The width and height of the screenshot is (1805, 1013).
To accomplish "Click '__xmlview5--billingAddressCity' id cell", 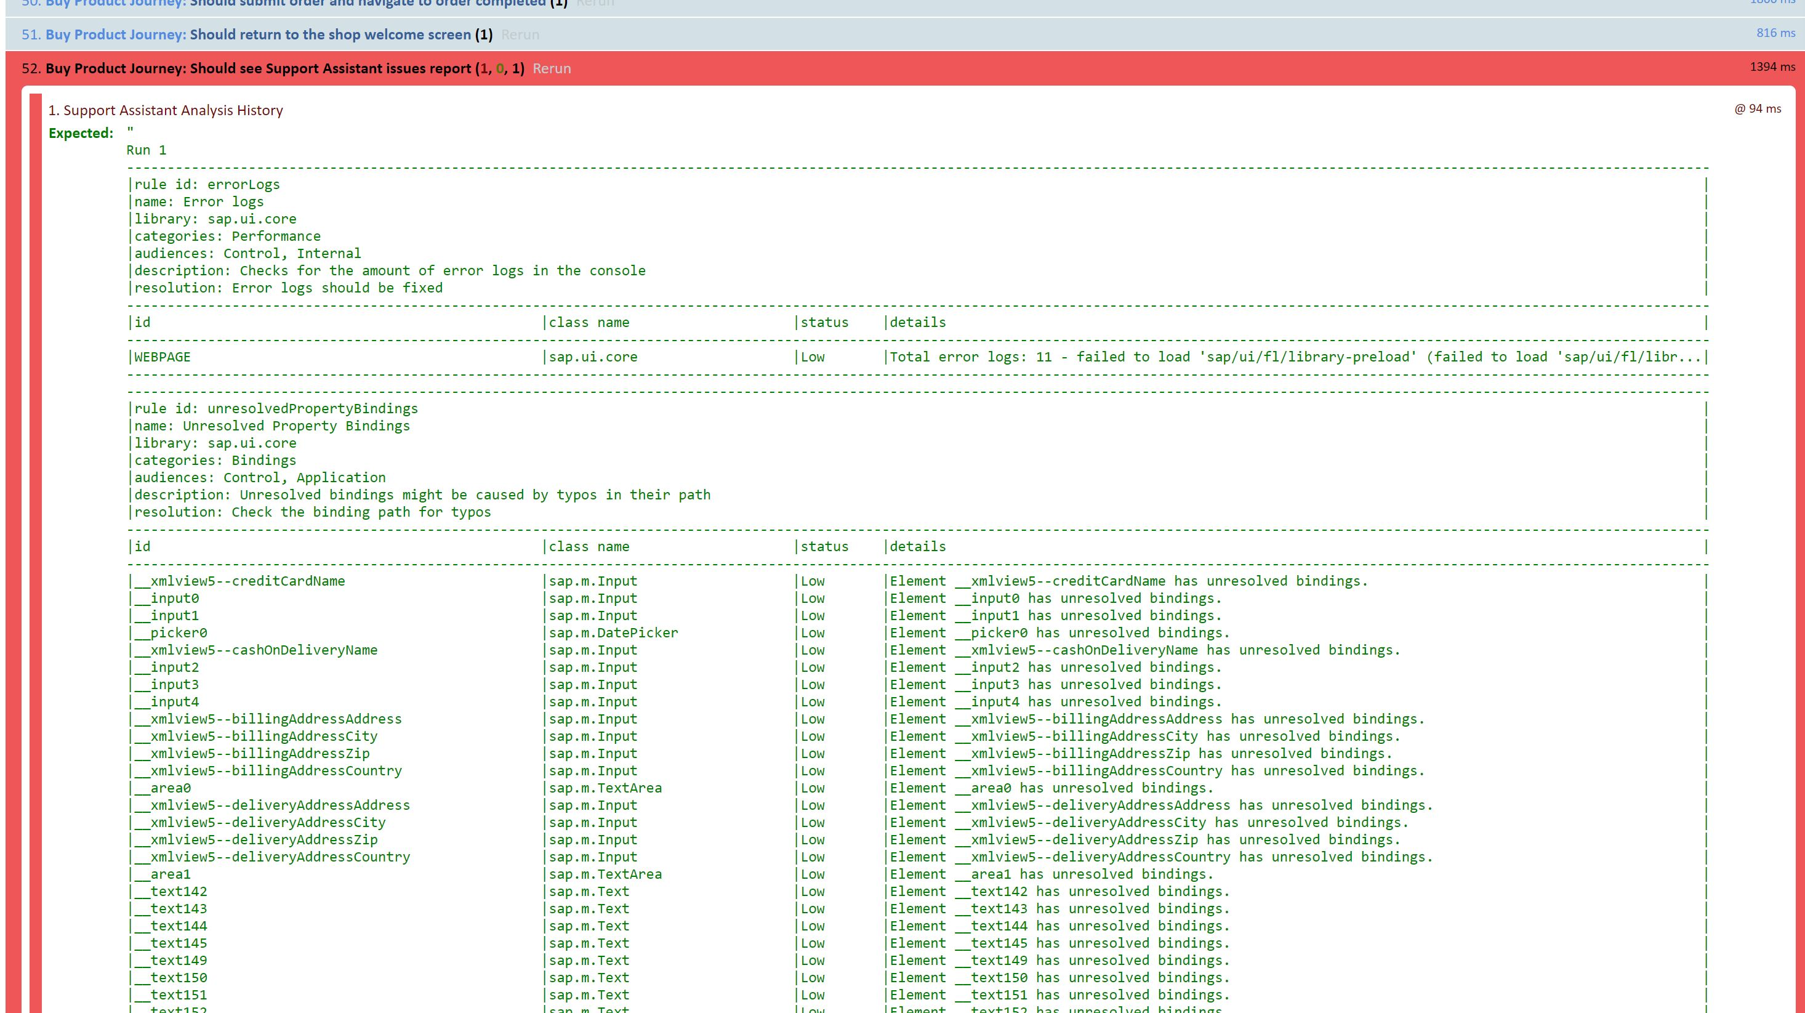I will pos(255,736).
